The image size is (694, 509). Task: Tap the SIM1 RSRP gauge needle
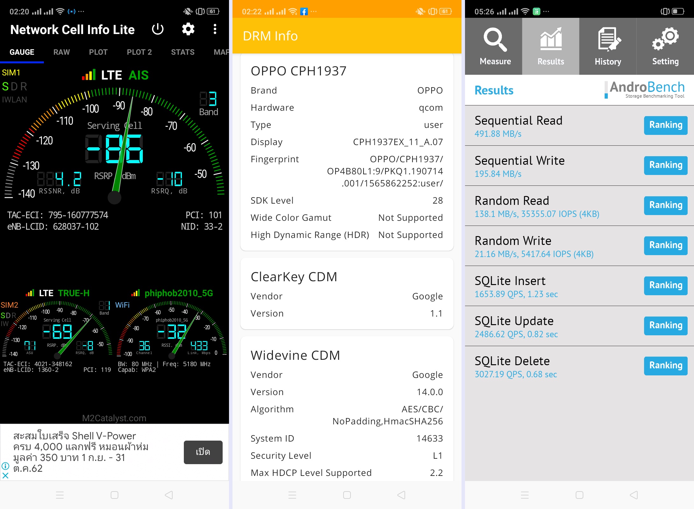point(123,150)
